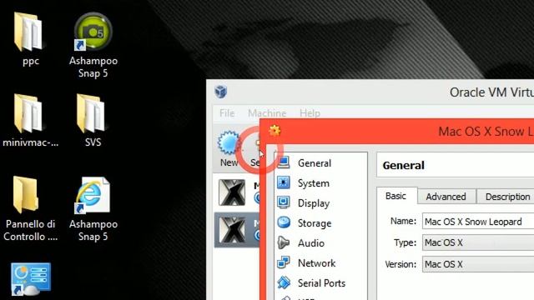534x300 pixels.
Task: Open the General settings category
Action: click(x=315, y=163)
